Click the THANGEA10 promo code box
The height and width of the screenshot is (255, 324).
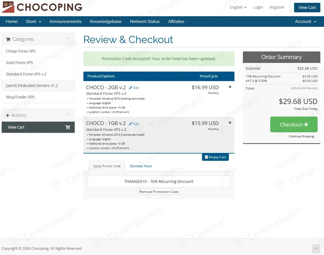click(159, 181)
